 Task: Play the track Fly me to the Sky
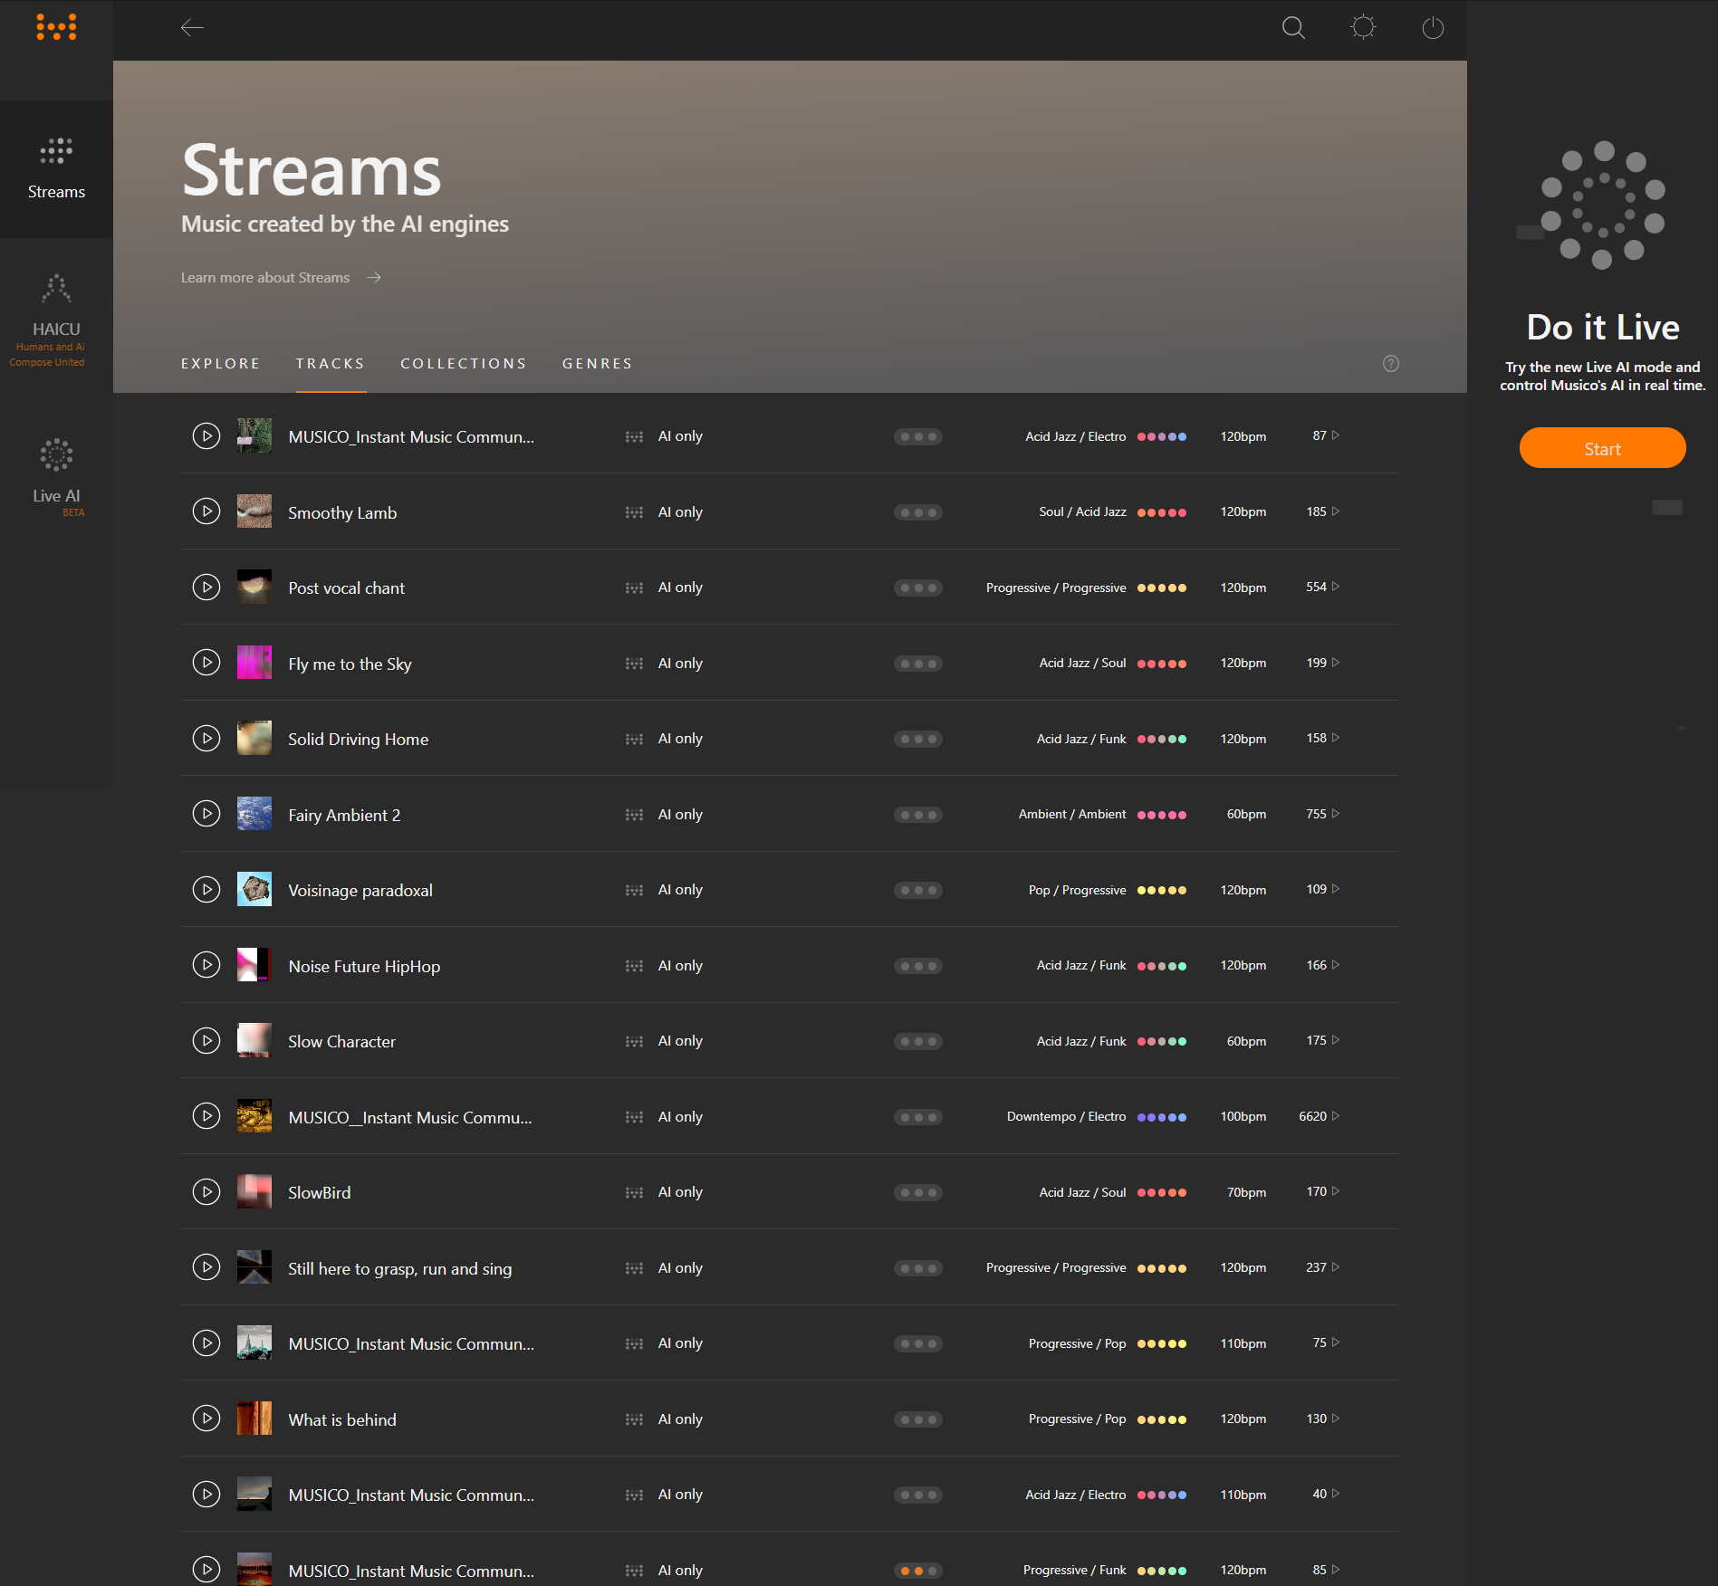[x=206, y=662]
